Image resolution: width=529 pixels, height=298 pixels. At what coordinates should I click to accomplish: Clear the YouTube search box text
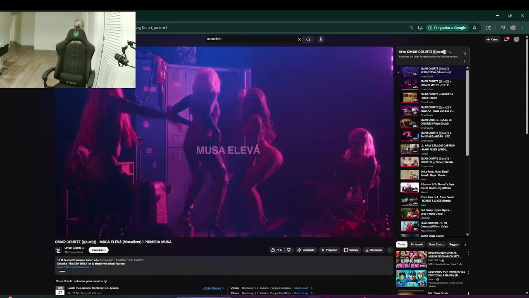(299, 39)
